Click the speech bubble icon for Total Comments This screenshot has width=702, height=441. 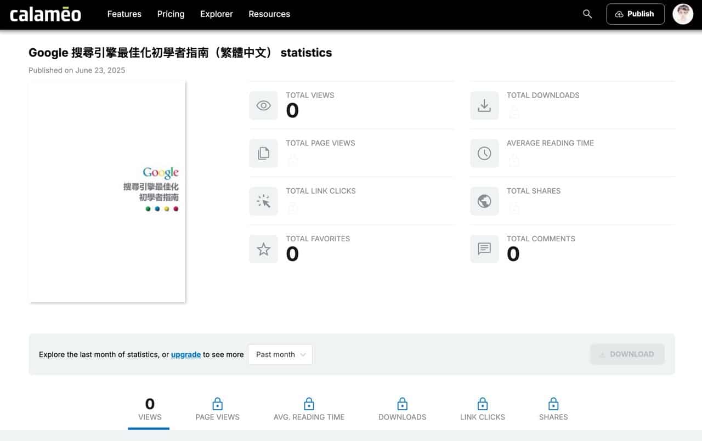pos(484,249)
